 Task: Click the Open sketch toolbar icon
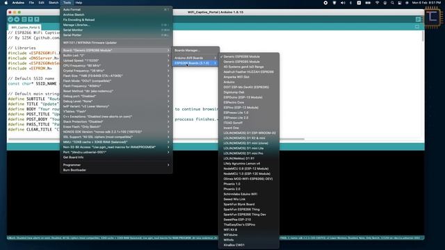[31, 19]
